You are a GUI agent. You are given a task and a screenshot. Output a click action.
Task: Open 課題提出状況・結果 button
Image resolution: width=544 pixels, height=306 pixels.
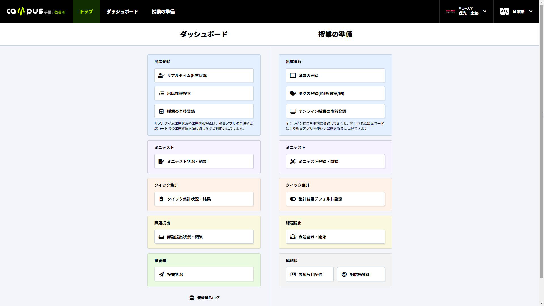click(204, 237)
